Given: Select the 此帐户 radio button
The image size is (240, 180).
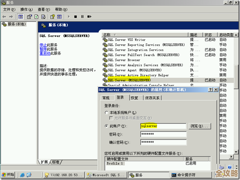Looking at the screenshot, I should 107,126.
